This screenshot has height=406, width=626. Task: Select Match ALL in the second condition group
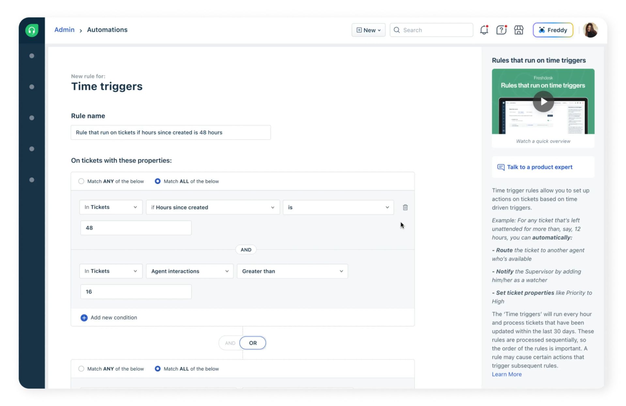[158, 368]
